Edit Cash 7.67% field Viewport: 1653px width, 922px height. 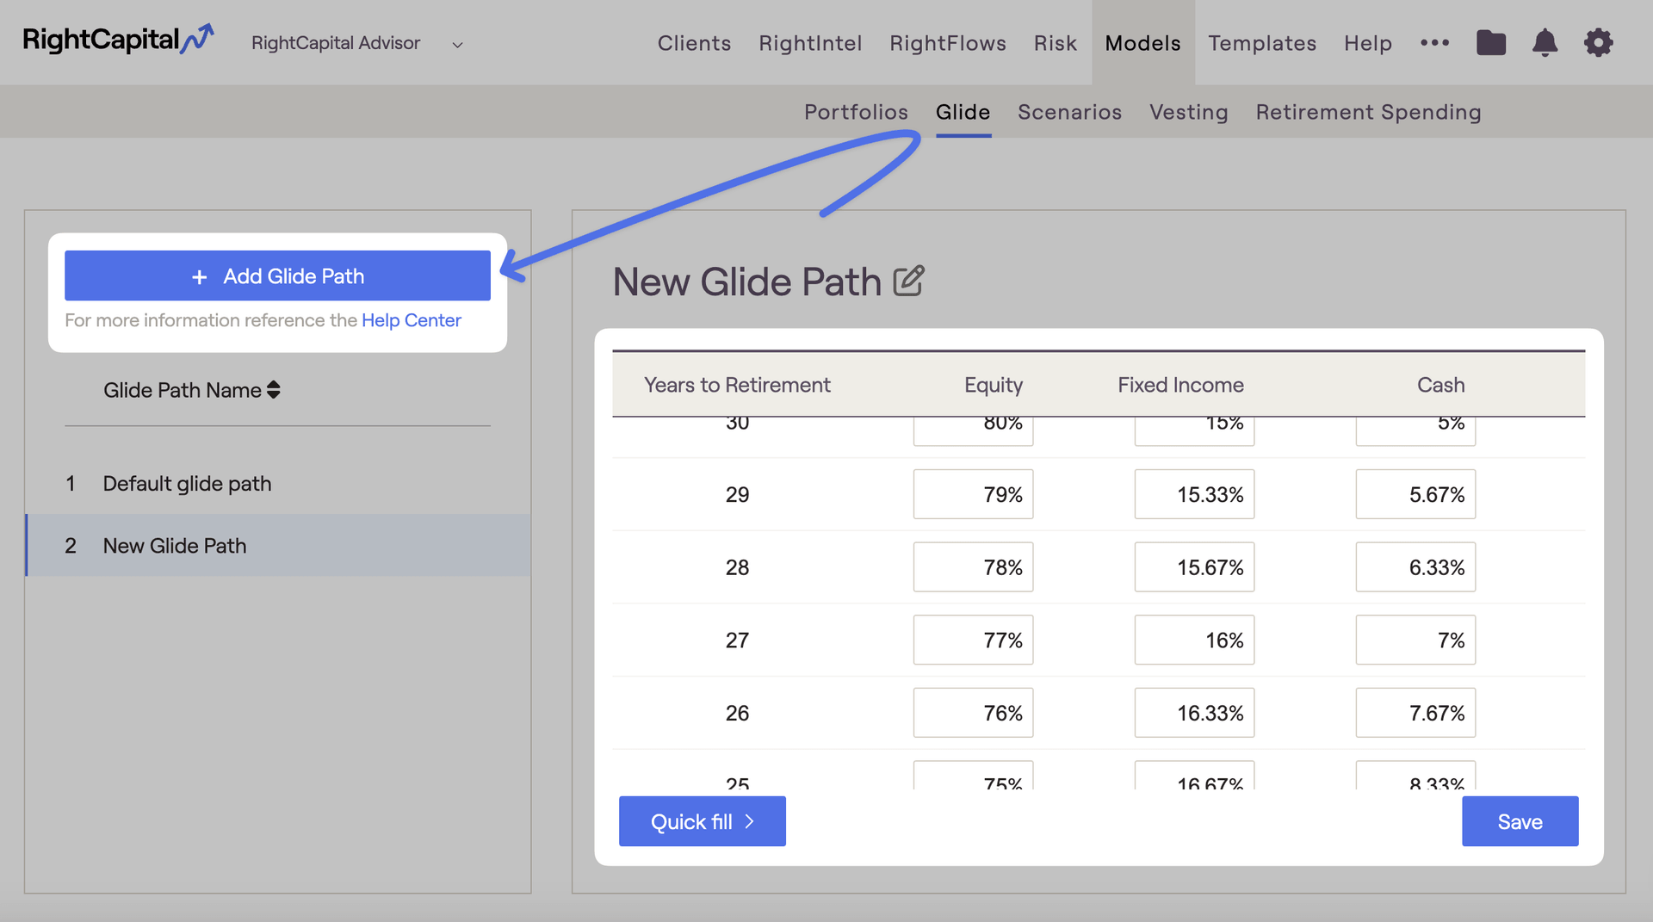(x=1415, y=713)
